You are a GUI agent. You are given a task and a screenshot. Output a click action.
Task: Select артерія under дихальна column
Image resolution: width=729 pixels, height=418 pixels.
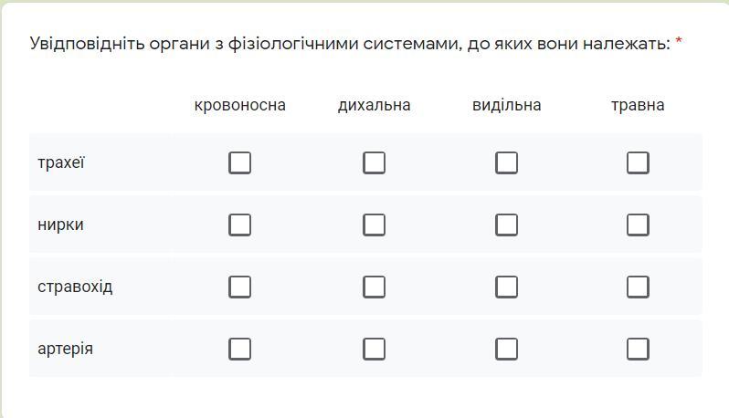(x=374, y=349)
